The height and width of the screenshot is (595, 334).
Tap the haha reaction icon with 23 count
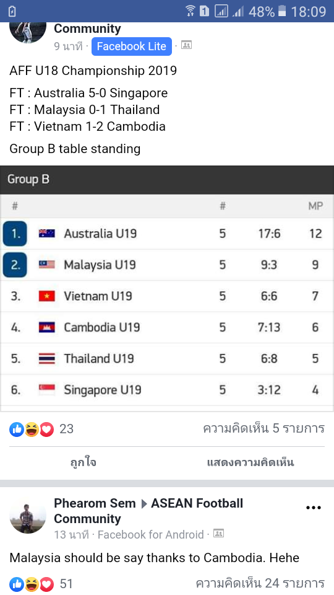pos(32,429)
